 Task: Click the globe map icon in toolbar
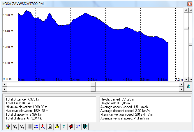pyautogui.click(x=8, y=126)
